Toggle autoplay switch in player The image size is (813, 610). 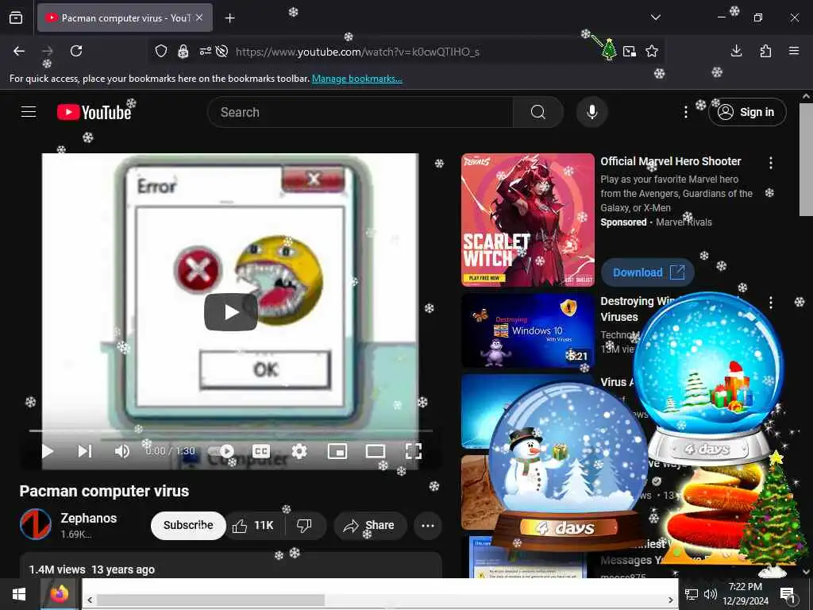[222, 451]
